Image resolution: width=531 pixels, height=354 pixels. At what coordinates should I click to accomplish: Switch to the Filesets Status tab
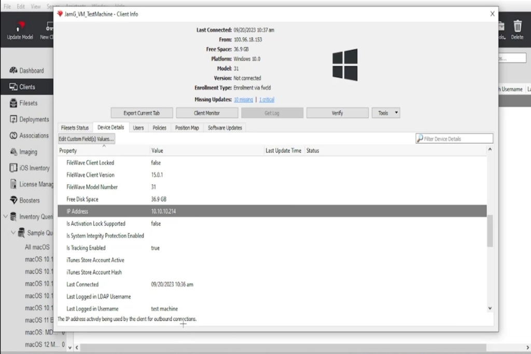[x=75, y=128]
